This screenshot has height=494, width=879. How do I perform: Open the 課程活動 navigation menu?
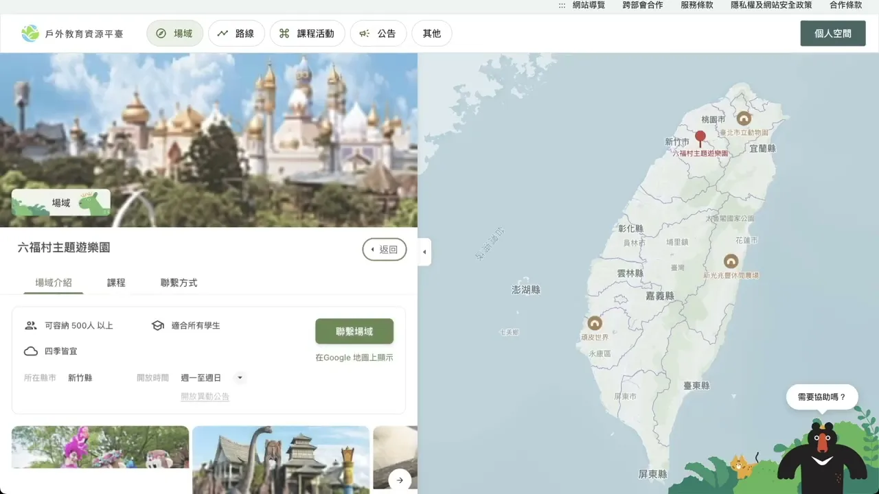click(307, 33)
